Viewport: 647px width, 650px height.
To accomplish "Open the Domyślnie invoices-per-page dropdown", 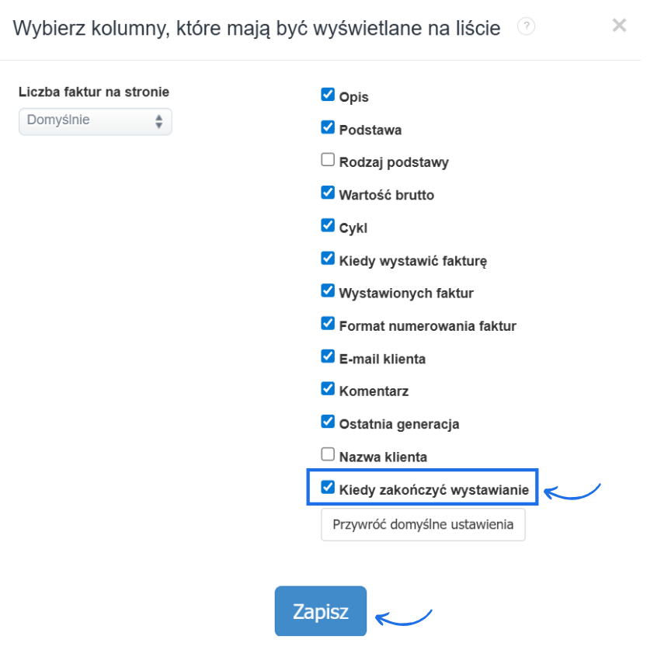I will coord(95,121).
